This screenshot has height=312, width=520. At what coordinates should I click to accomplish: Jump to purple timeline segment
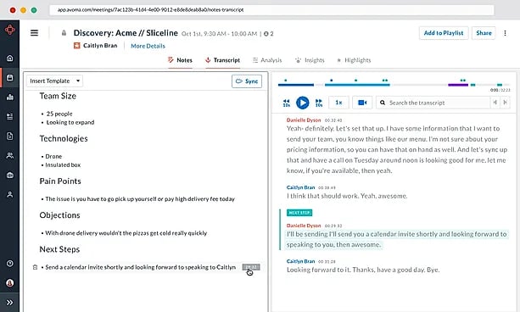458,85
